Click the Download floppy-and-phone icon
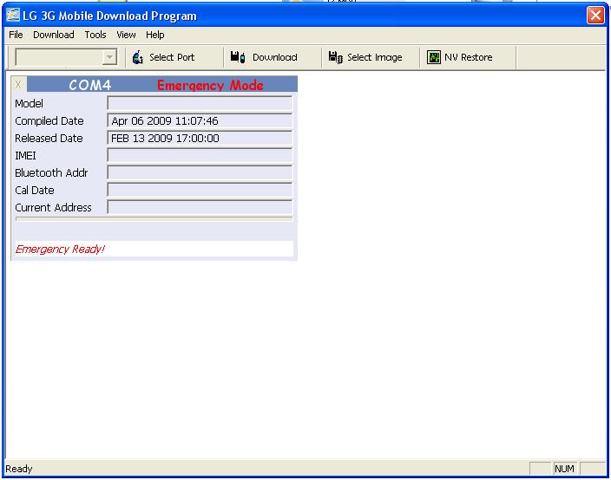 (237, 57)
